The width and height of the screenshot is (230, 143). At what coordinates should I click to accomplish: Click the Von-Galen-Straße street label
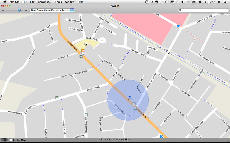pos(64,127)
